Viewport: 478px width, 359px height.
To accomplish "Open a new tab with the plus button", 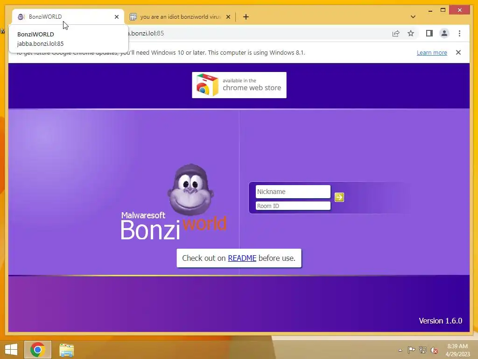I will [246, 17].
